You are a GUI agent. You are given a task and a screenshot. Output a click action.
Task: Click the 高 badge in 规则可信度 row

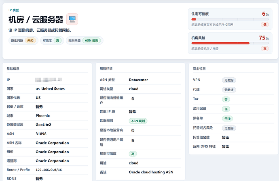[x=133, y=154]
